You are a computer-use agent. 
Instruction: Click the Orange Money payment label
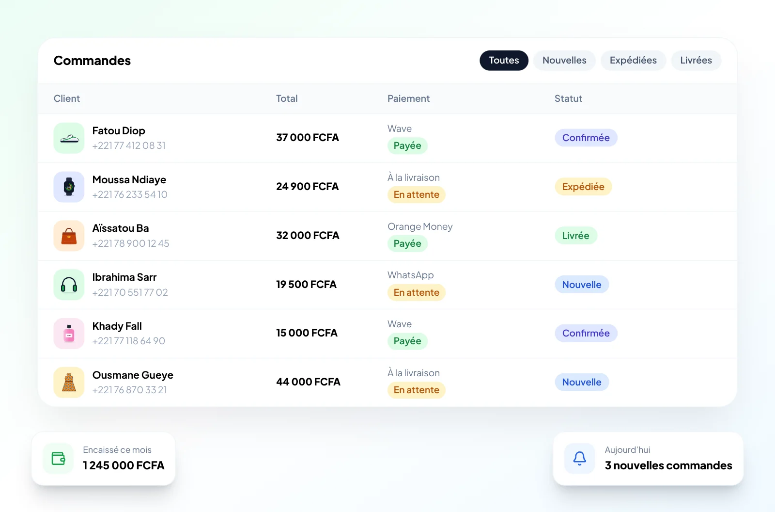point(420,226)
